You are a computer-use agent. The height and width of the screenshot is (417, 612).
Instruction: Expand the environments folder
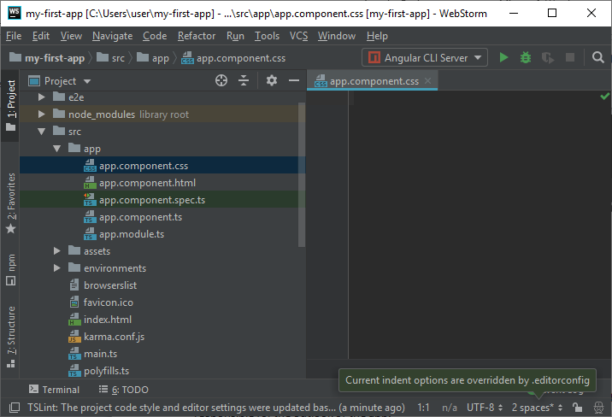(57, 268)
